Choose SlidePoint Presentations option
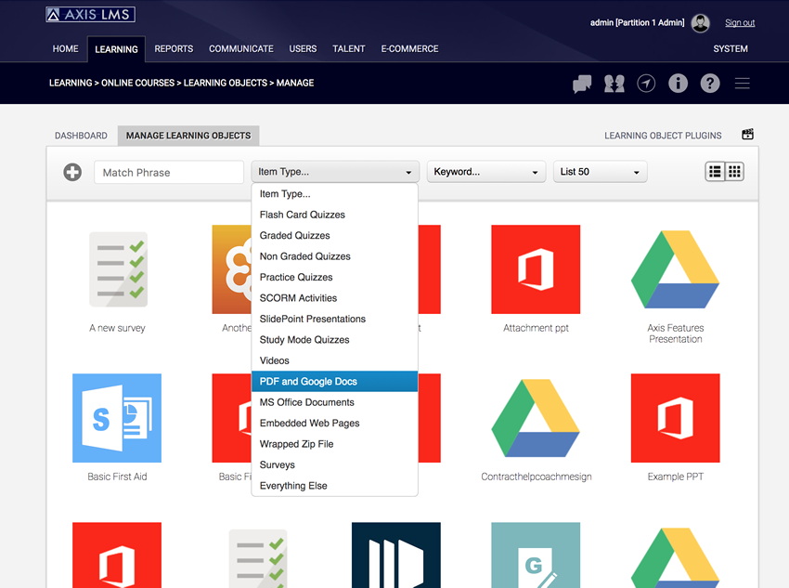 pyautogui.click(x=334, y=320)
